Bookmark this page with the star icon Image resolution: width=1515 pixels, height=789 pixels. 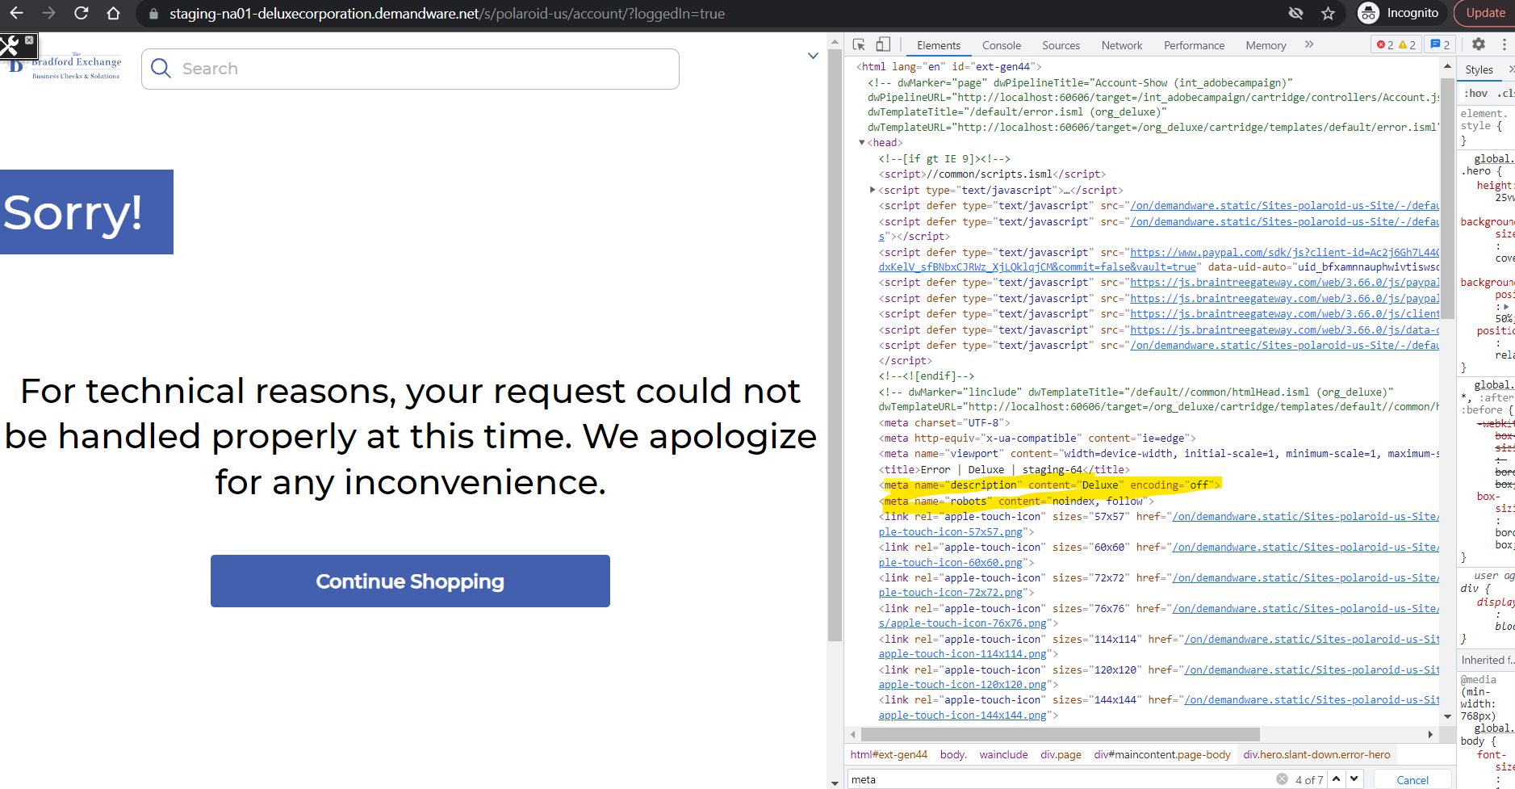pos(1328,14)
